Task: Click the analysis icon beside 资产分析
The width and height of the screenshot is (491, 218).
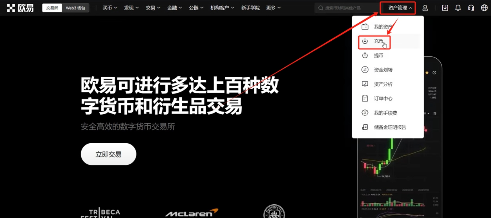Action: (365, 84)
